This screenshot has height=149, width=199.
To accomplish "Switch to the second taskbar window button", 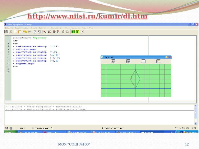I will pyautogui.click(x=54, y=132).
